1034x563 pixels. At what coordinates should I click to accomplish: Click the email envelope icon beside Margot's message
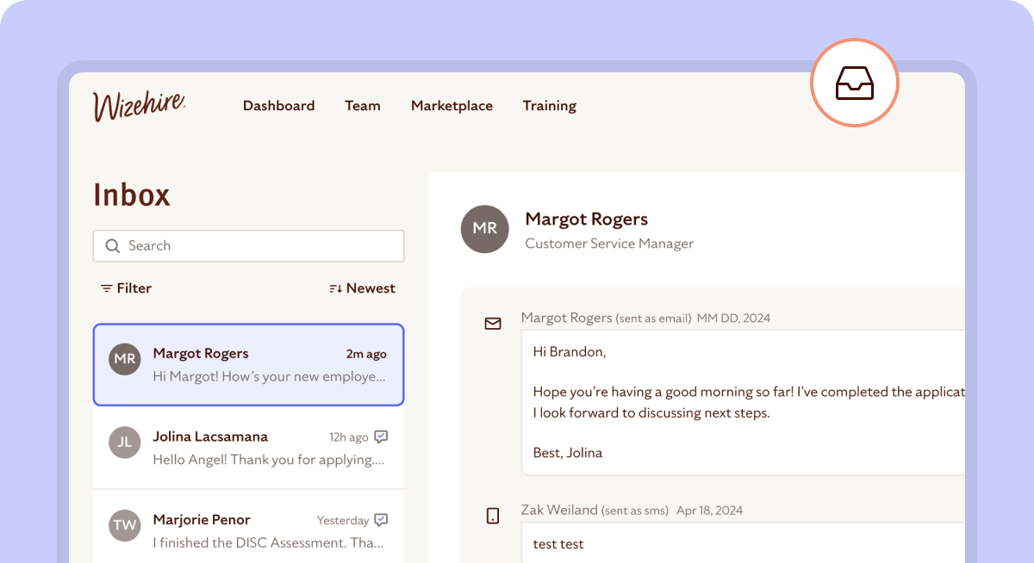pos(493,324)
